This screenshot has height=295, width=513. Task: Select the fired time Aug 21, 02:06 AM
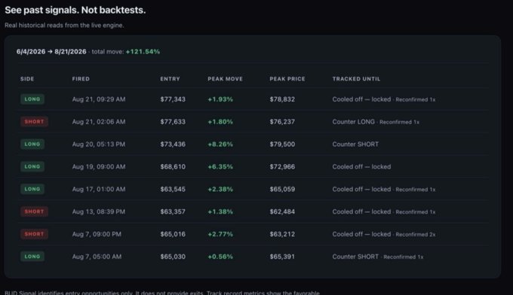point(99,122)
